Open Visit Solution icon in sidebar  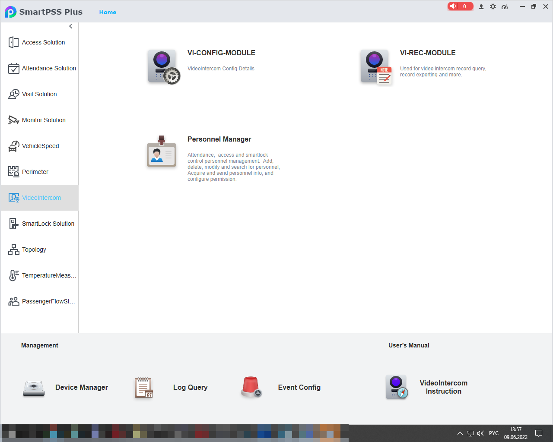tap(13, 94)
